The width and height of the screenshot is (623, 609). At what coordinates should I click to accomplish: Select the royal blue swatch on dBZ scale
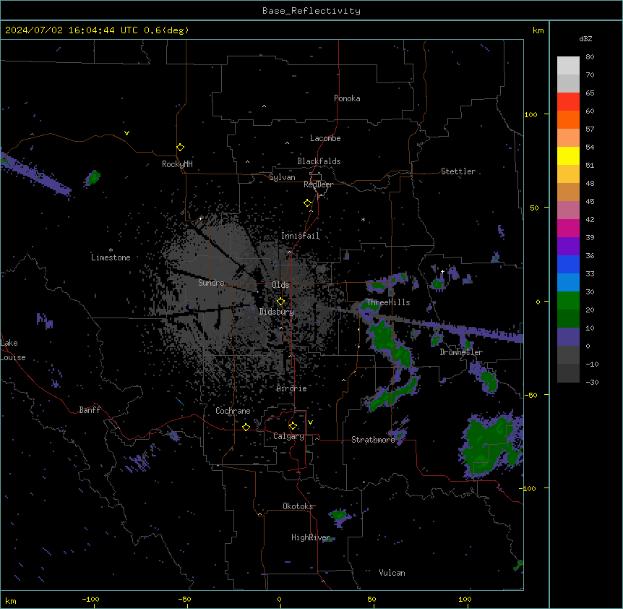pyautogui.click(x=568, y=264)
